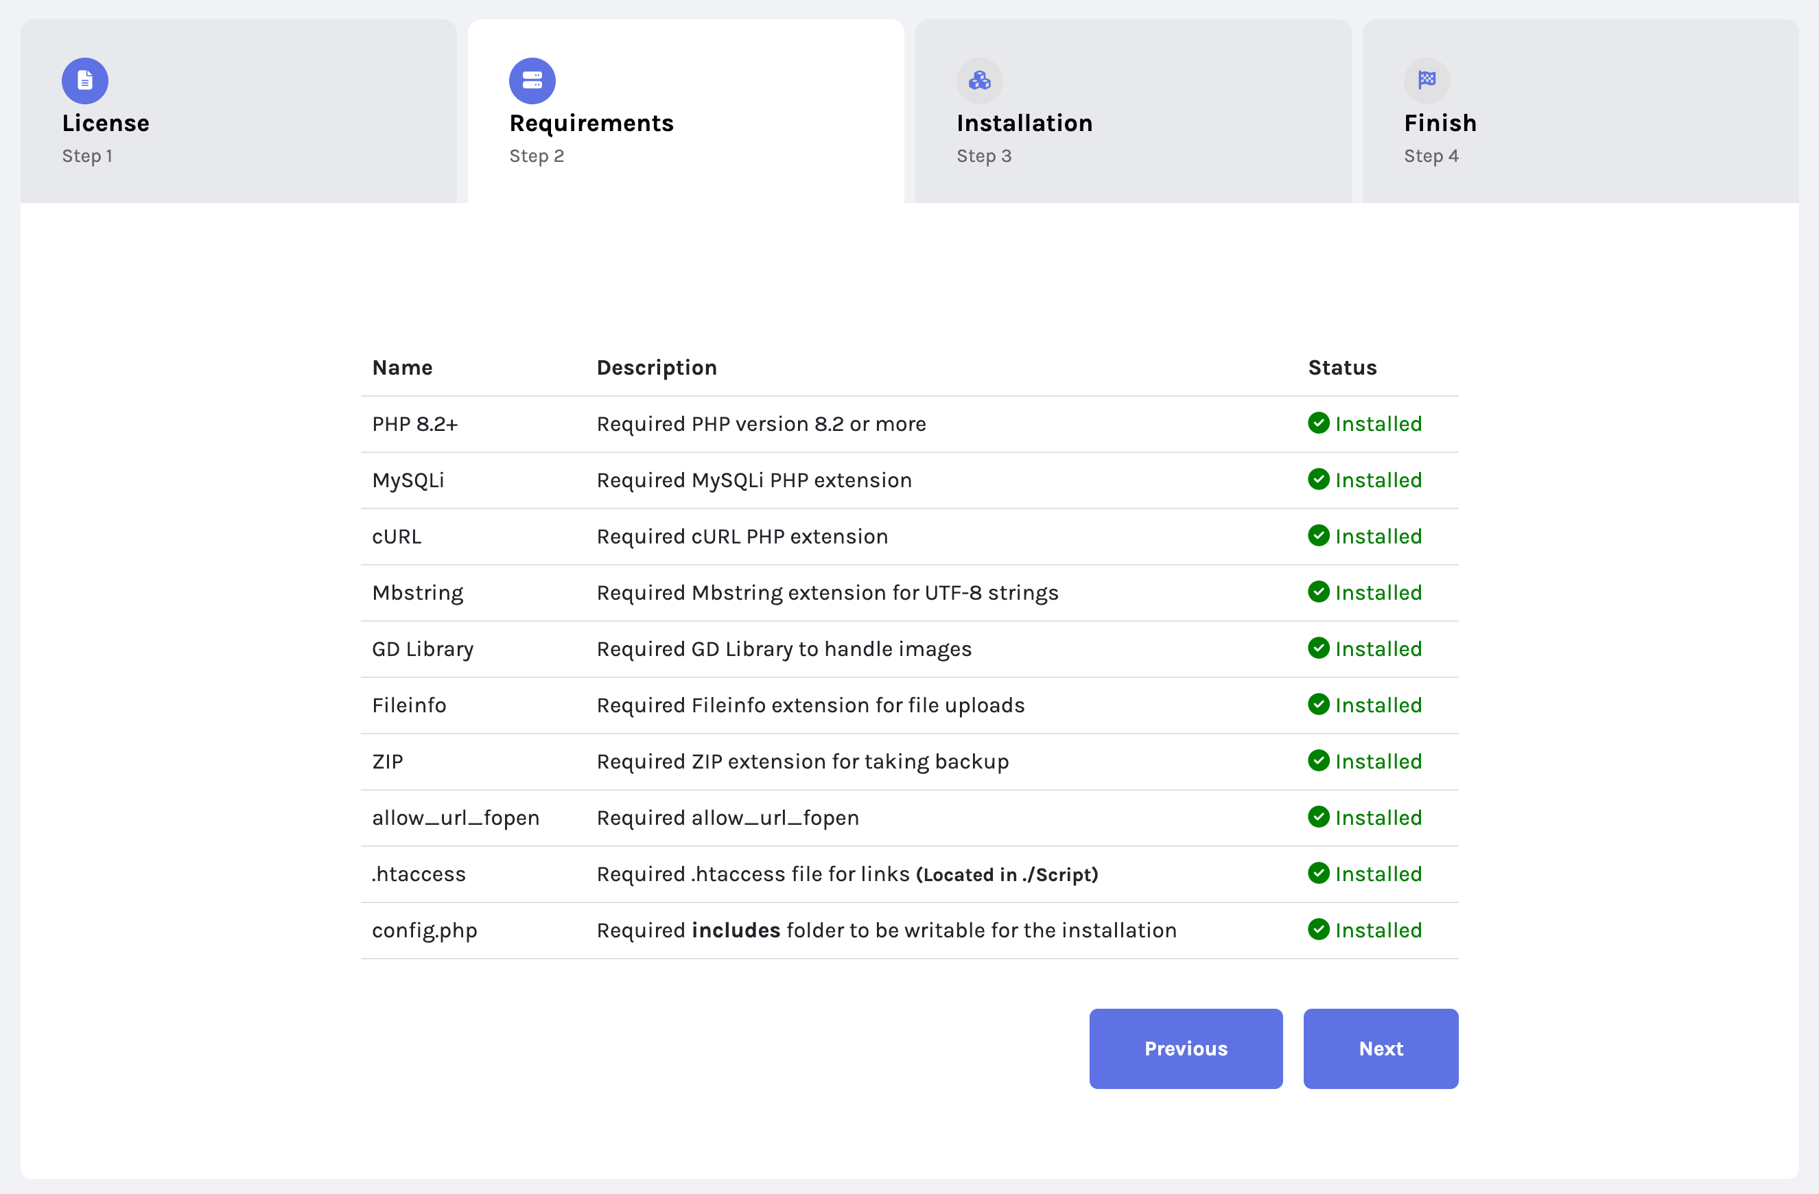Click green checkmark icon in MySQLi row

click(1318, 479)
